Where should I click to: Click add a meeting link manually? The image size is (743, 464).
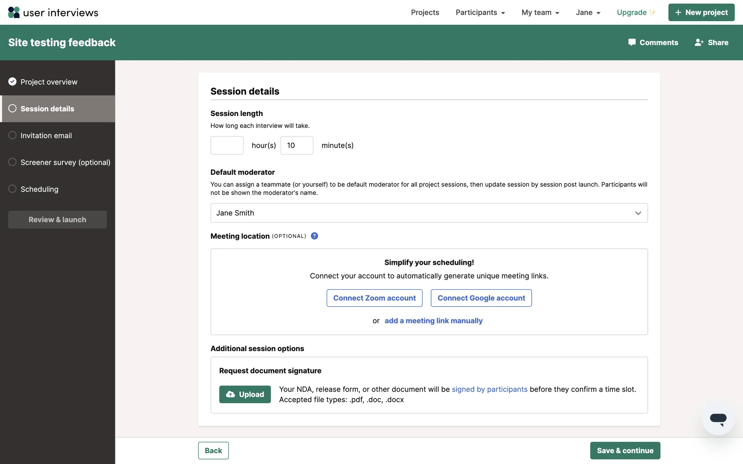point(433,321)
